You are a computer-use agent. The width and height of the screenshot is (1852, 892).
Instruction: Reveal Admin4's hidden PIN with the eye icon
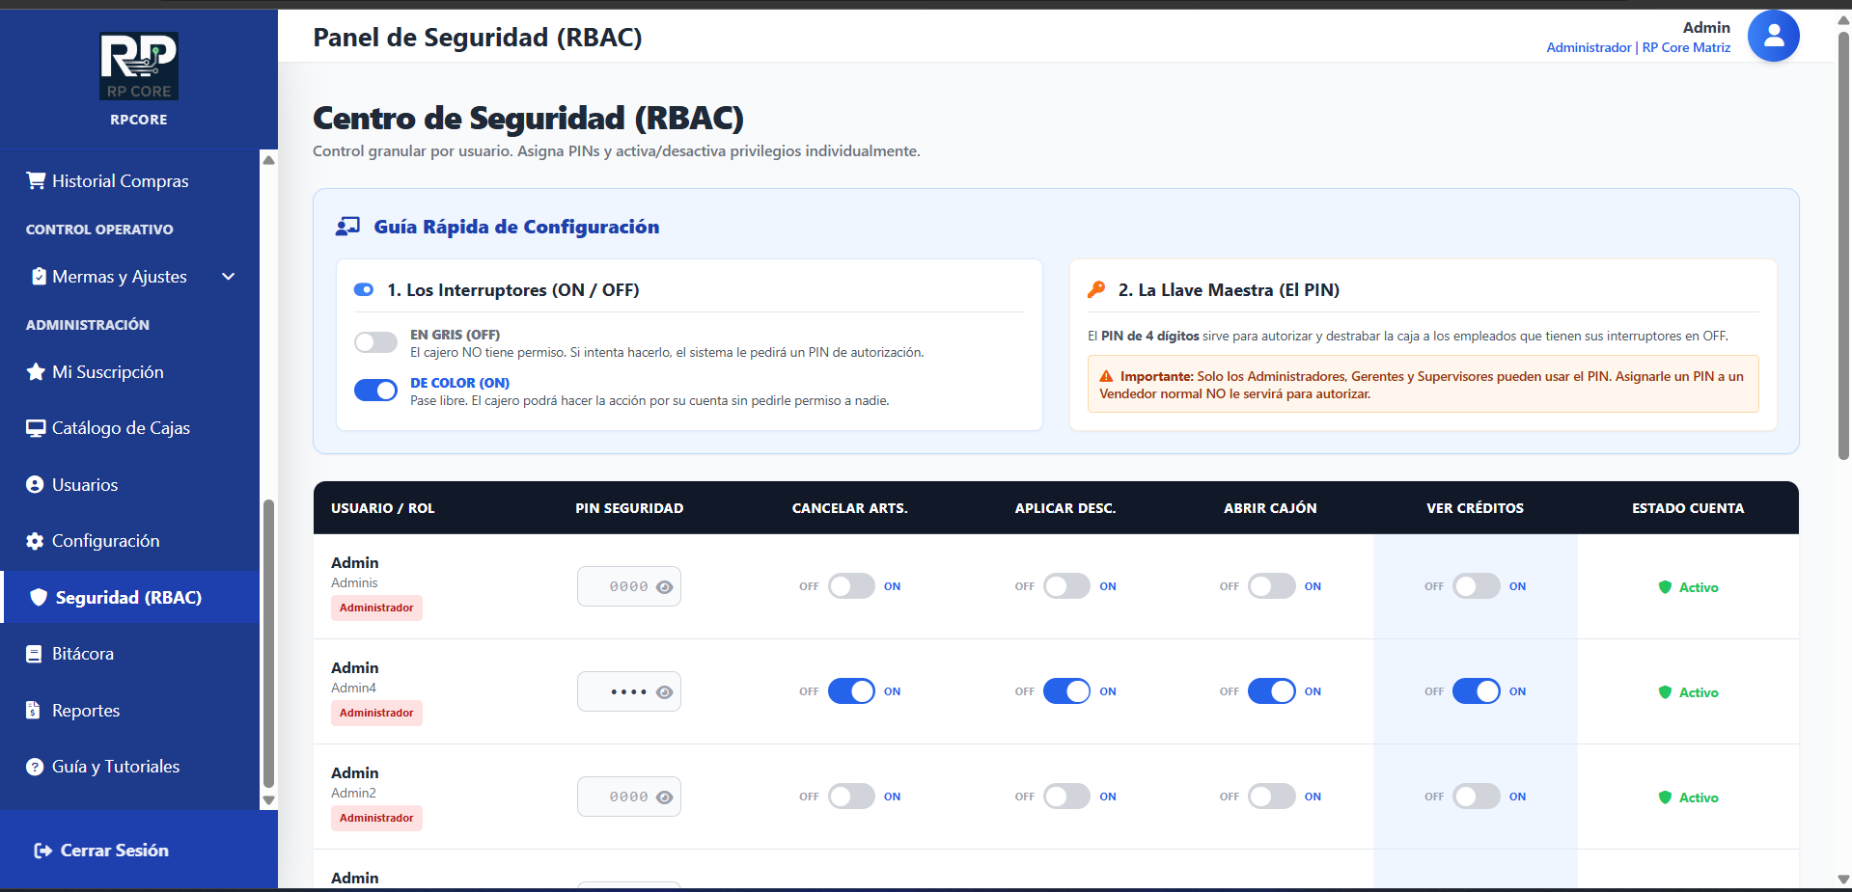coord(664,691)
